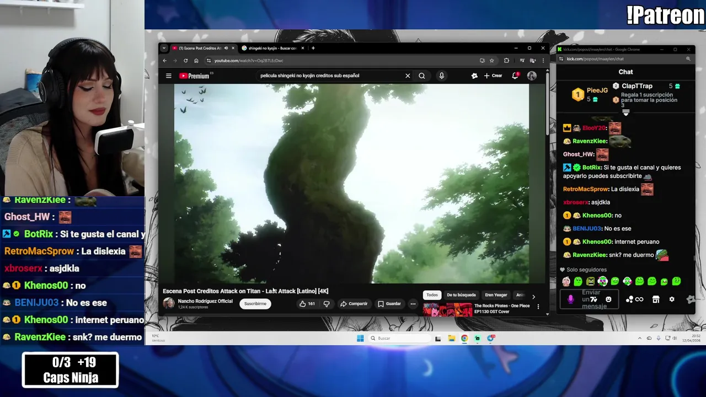The height and width of the screenshot is (397, 706).
Task: Open the Windows Start menu
Action: click(360, 338)
